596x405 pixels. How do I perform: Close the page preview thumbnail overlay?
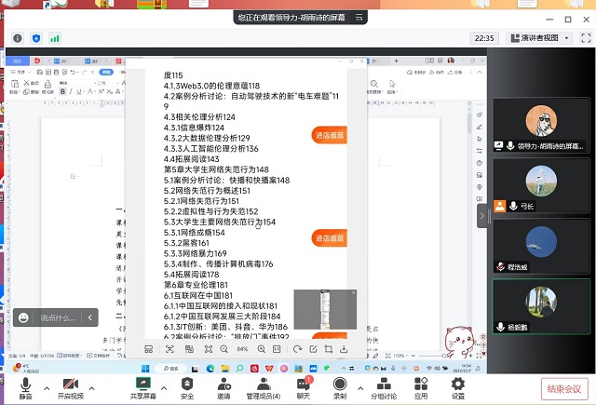pyautogui.click(x=354, y=292)
